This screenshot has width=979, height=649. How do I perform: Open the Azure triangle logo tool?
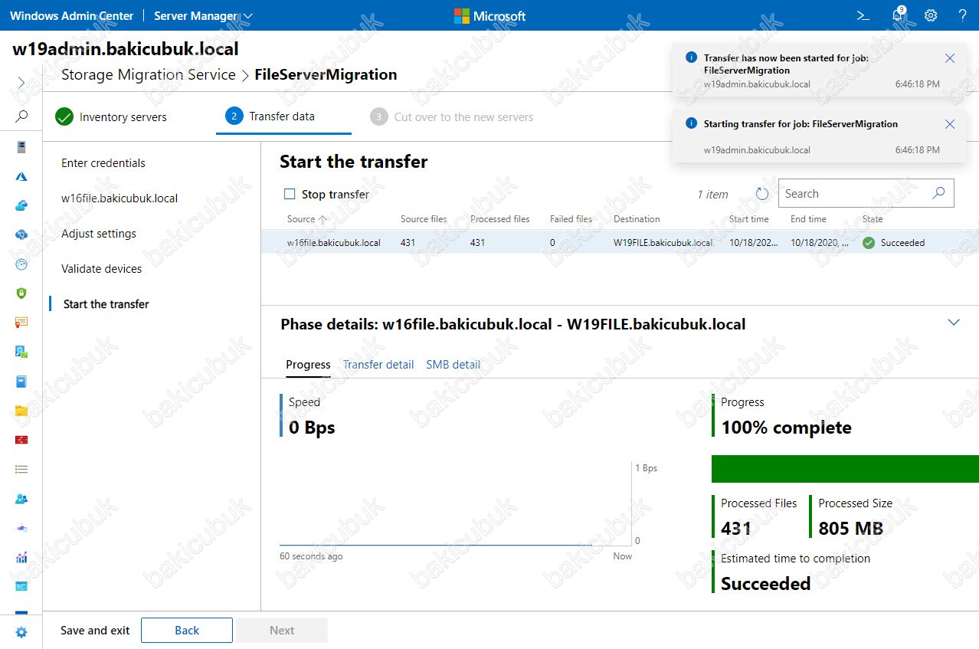coord(21,176)
